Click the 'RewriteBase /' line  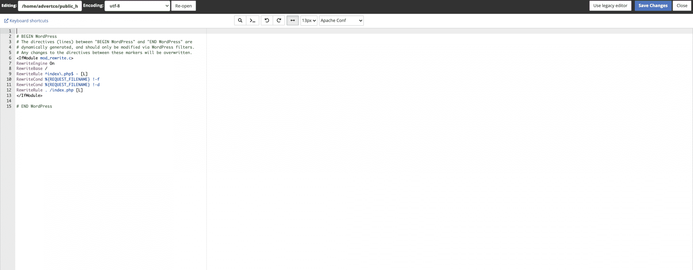[32, 69]
